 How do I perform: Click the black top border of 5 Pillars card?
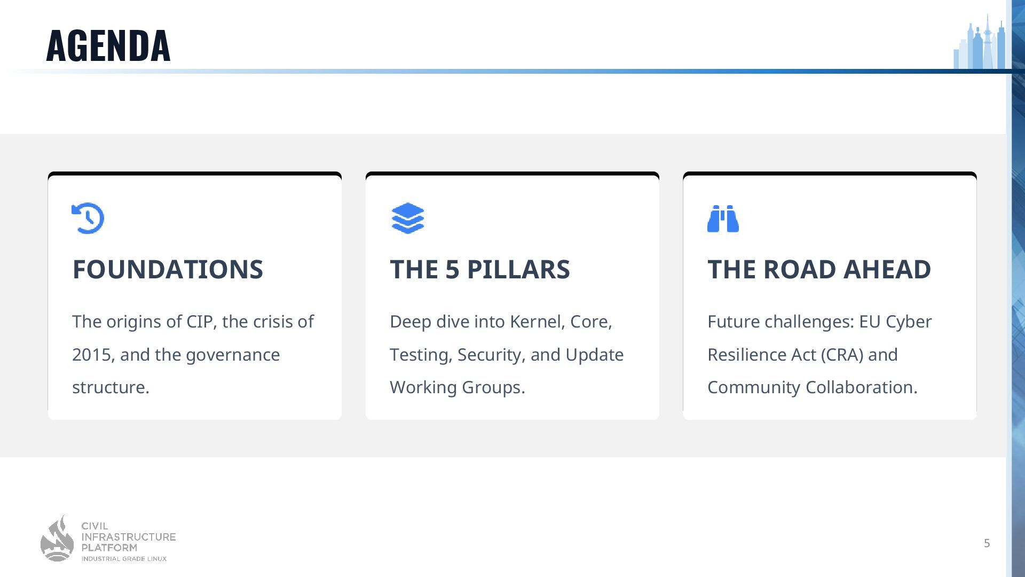click(512, 174)
